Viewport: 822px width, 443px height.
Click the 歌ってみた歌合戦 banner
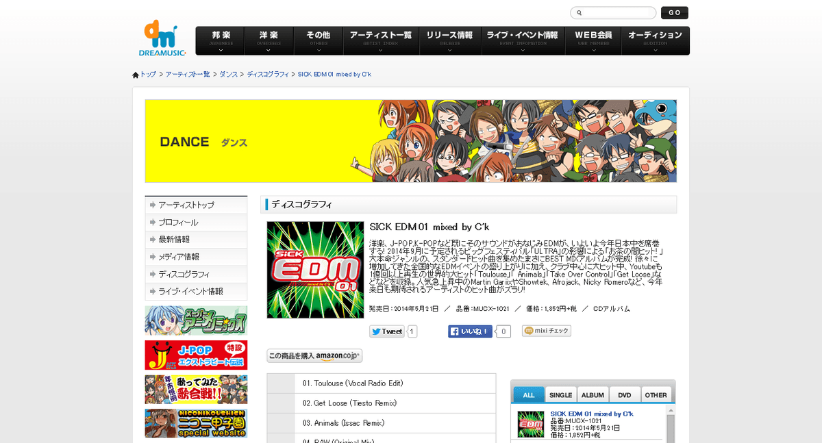point(196,389)
